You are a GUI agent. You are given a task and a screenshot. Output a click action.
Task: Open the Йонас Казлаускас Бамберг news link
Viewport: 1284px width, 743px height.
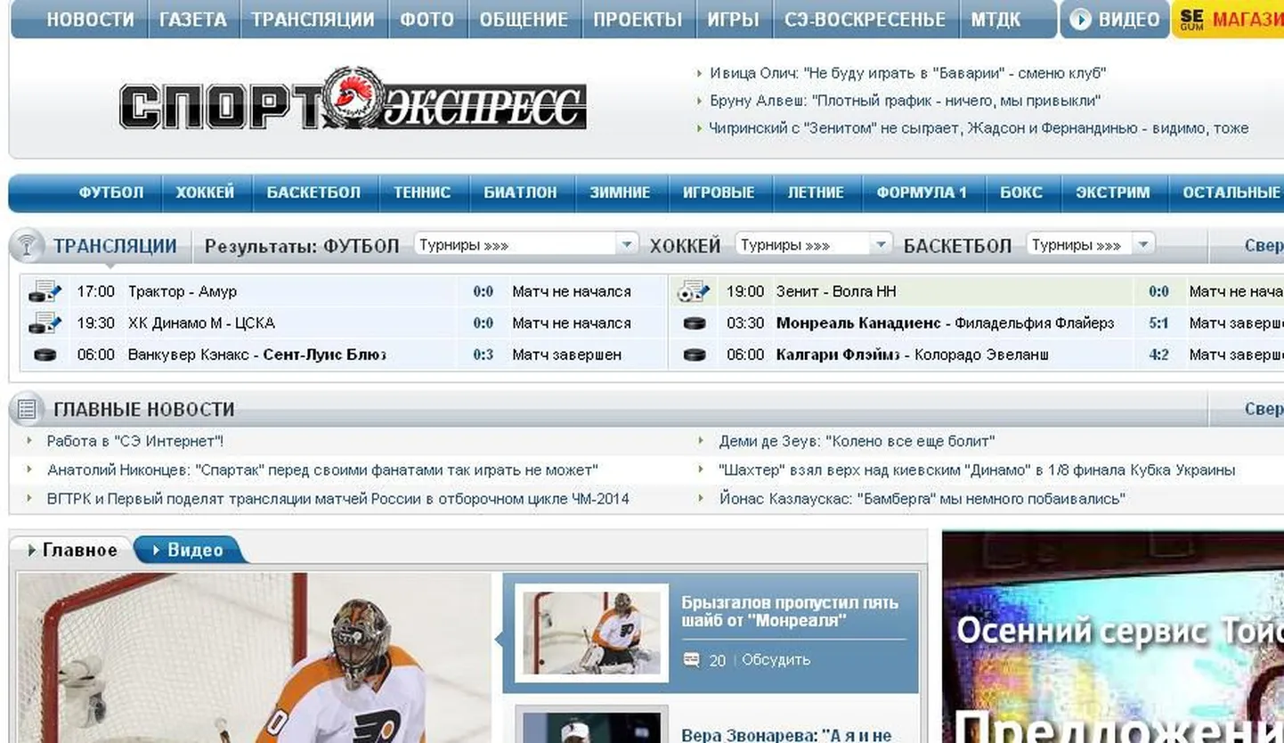pos(922,499)
